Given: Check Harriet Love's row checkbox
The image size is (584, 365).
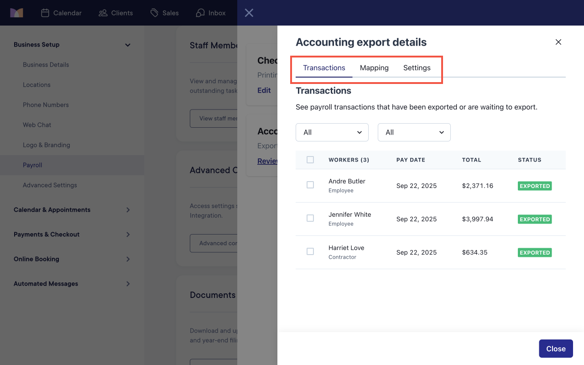Looking at the screenshot, I should point(310,251).
